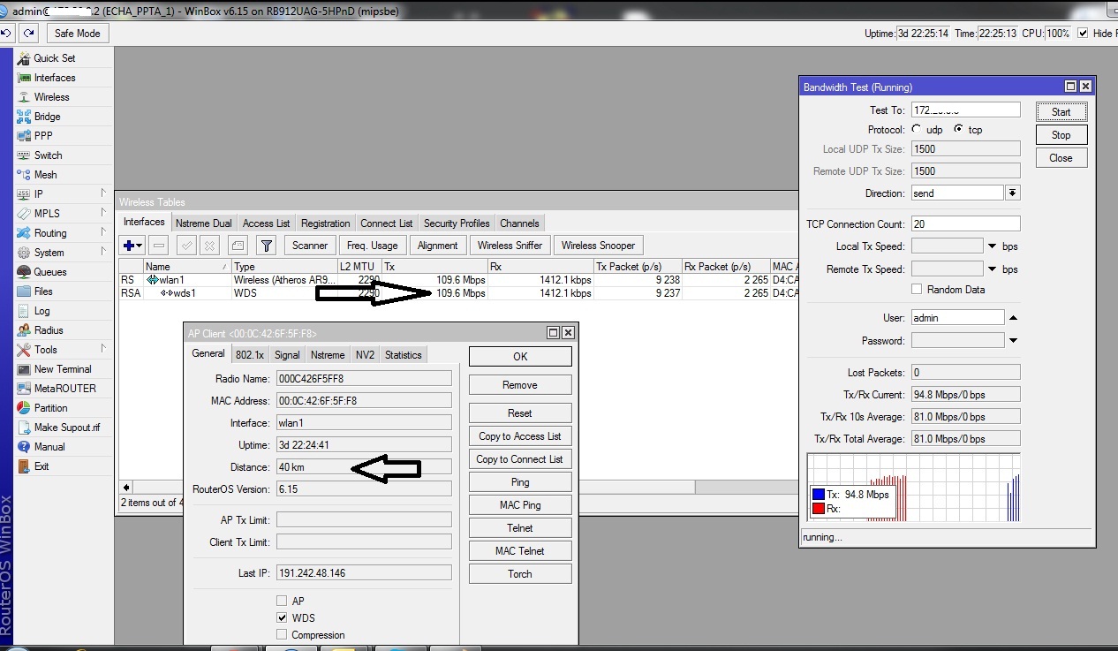Switch to the Nstreme Dual tab
This screenshot has height=651, width=1118.
(203, 223)
